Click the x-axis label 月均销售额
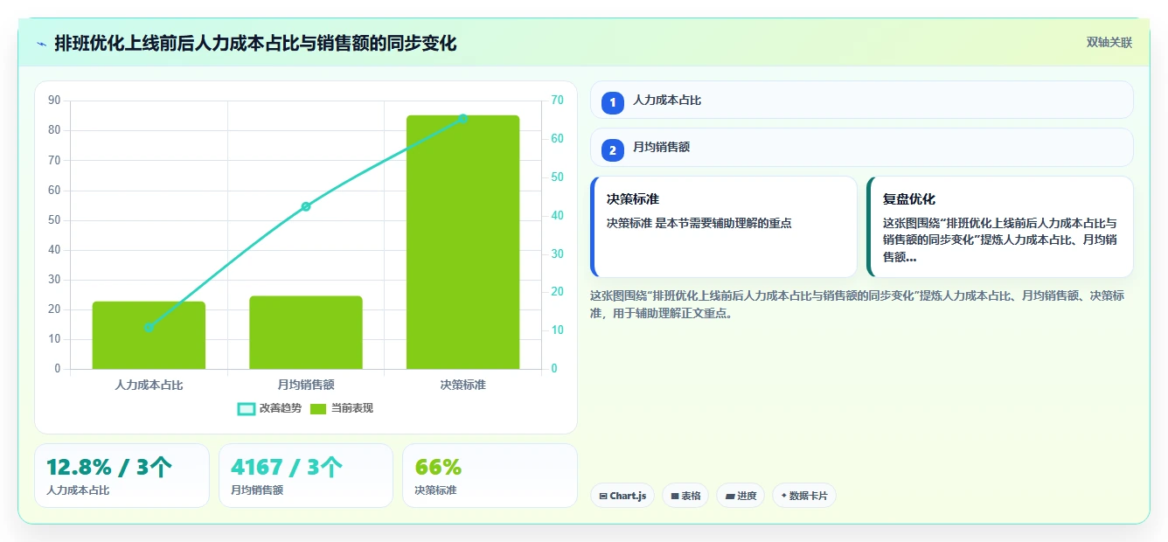The width and height of the screenshot is (1168, 542). pyautogui.click(x=306, y=385)
